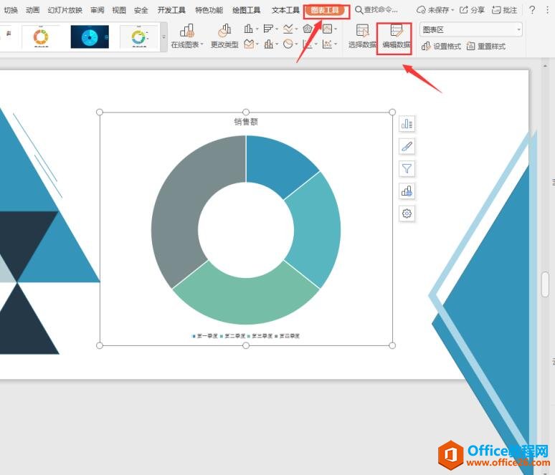The width and height of the screenshot is (555, 475).
Task: Click the online chart quick button beside chart
Action: tap(407, 191)
